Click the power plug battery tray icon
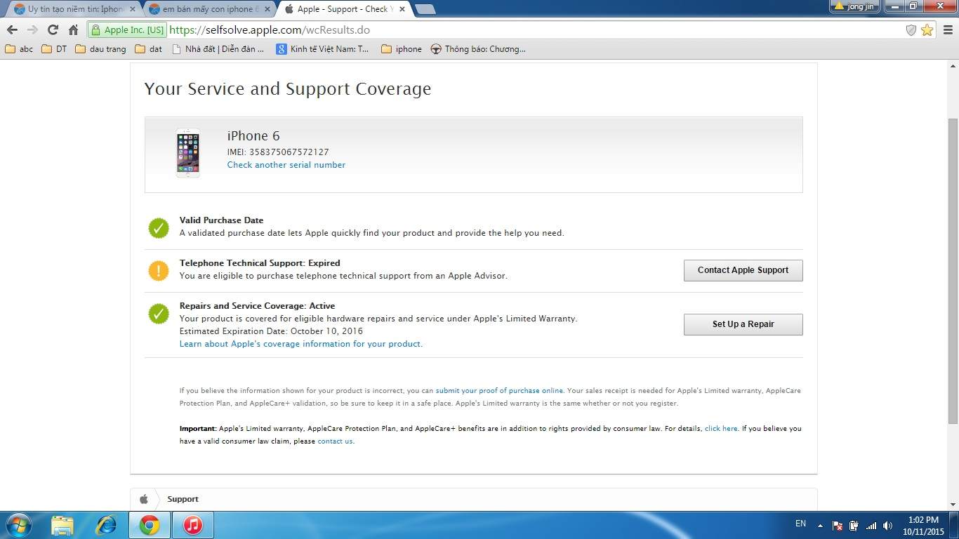 pyautogui.click(x=854, y=526)
